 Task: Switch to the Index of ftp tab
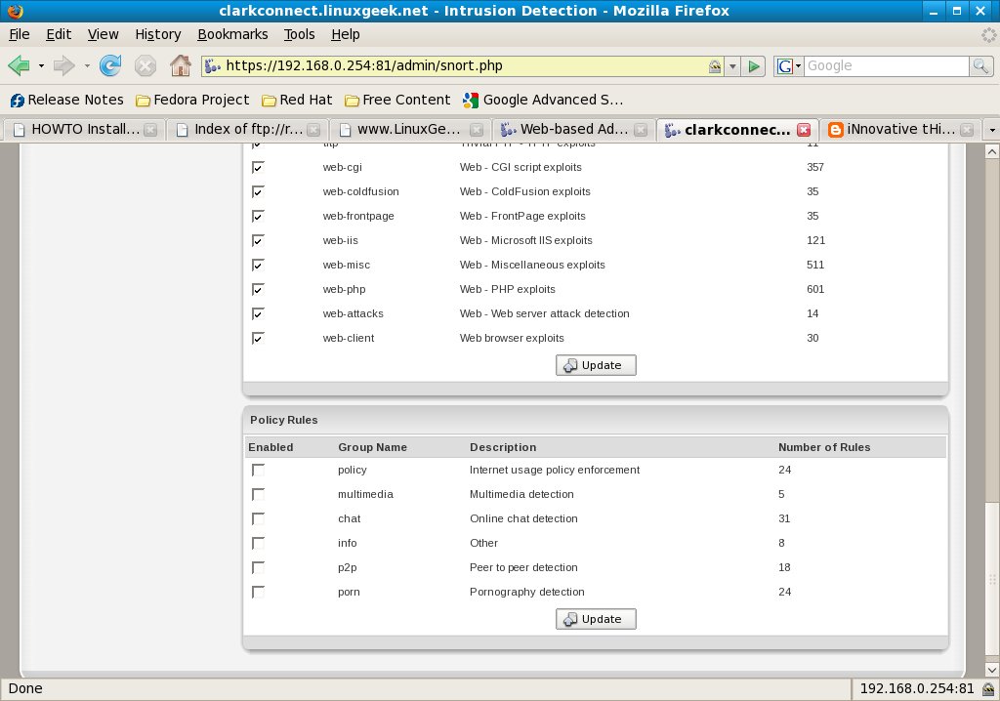[247, 130]
